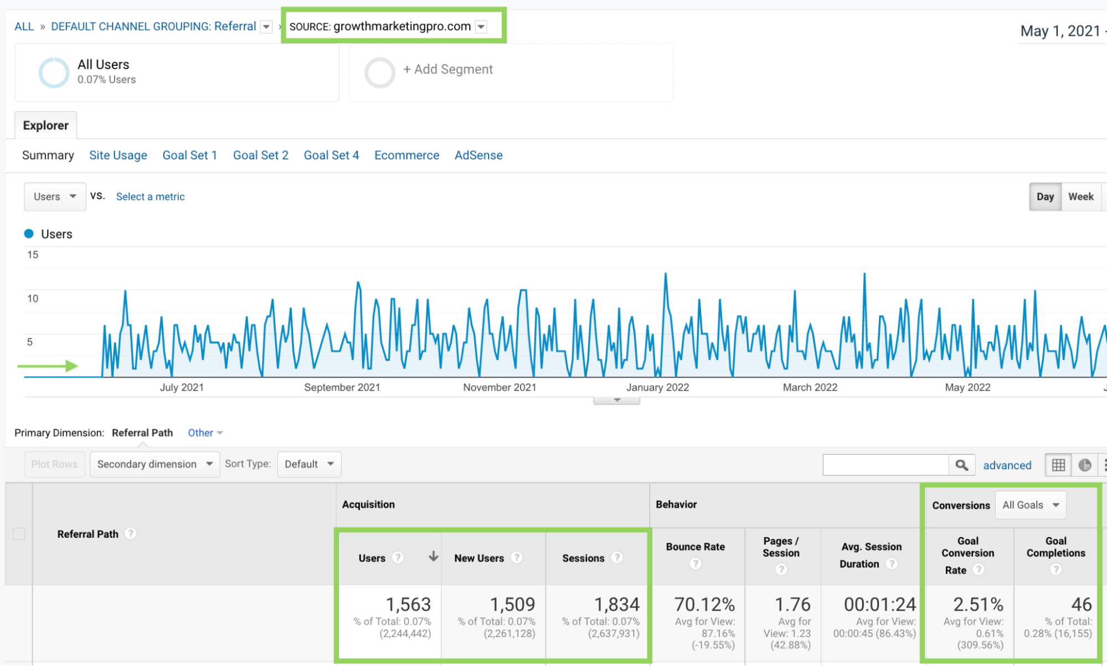
Task: Switch chart granularity to Week
Action: click(x=1080, y=196)
